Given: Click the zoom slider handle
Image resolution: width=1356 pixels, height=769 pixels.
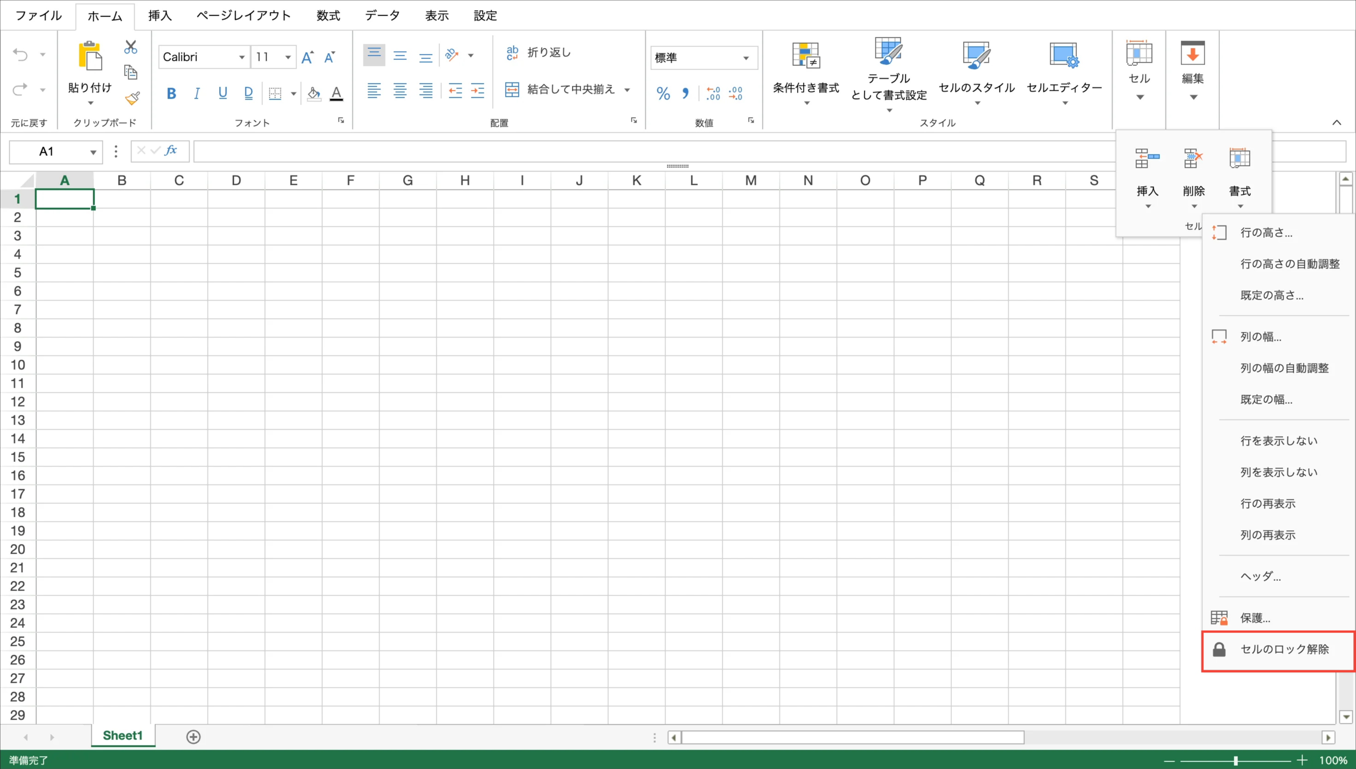Looking at the screenshot, I should [x=1236, y=761].
